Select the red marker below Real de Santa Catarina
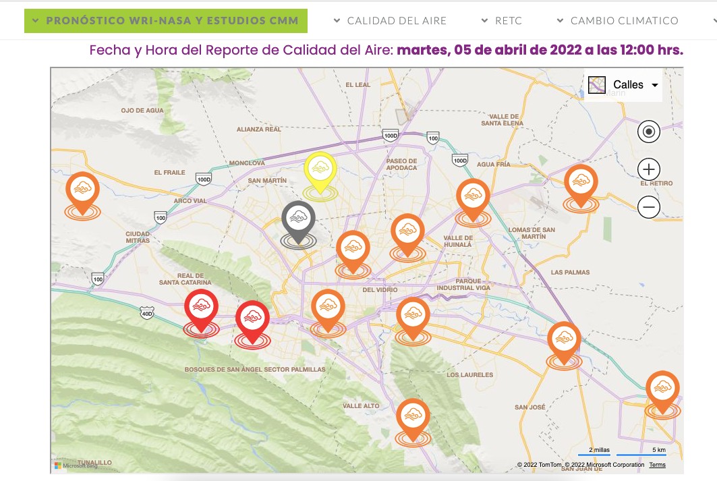 (x=201, y=308)
